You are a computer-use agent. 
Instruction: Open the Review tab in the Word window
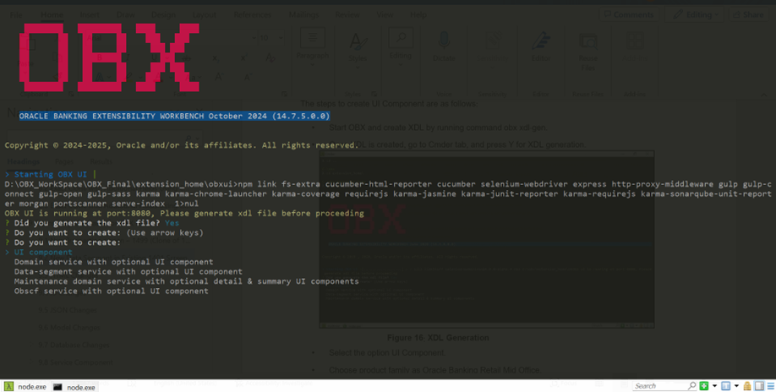click(347, 15)
